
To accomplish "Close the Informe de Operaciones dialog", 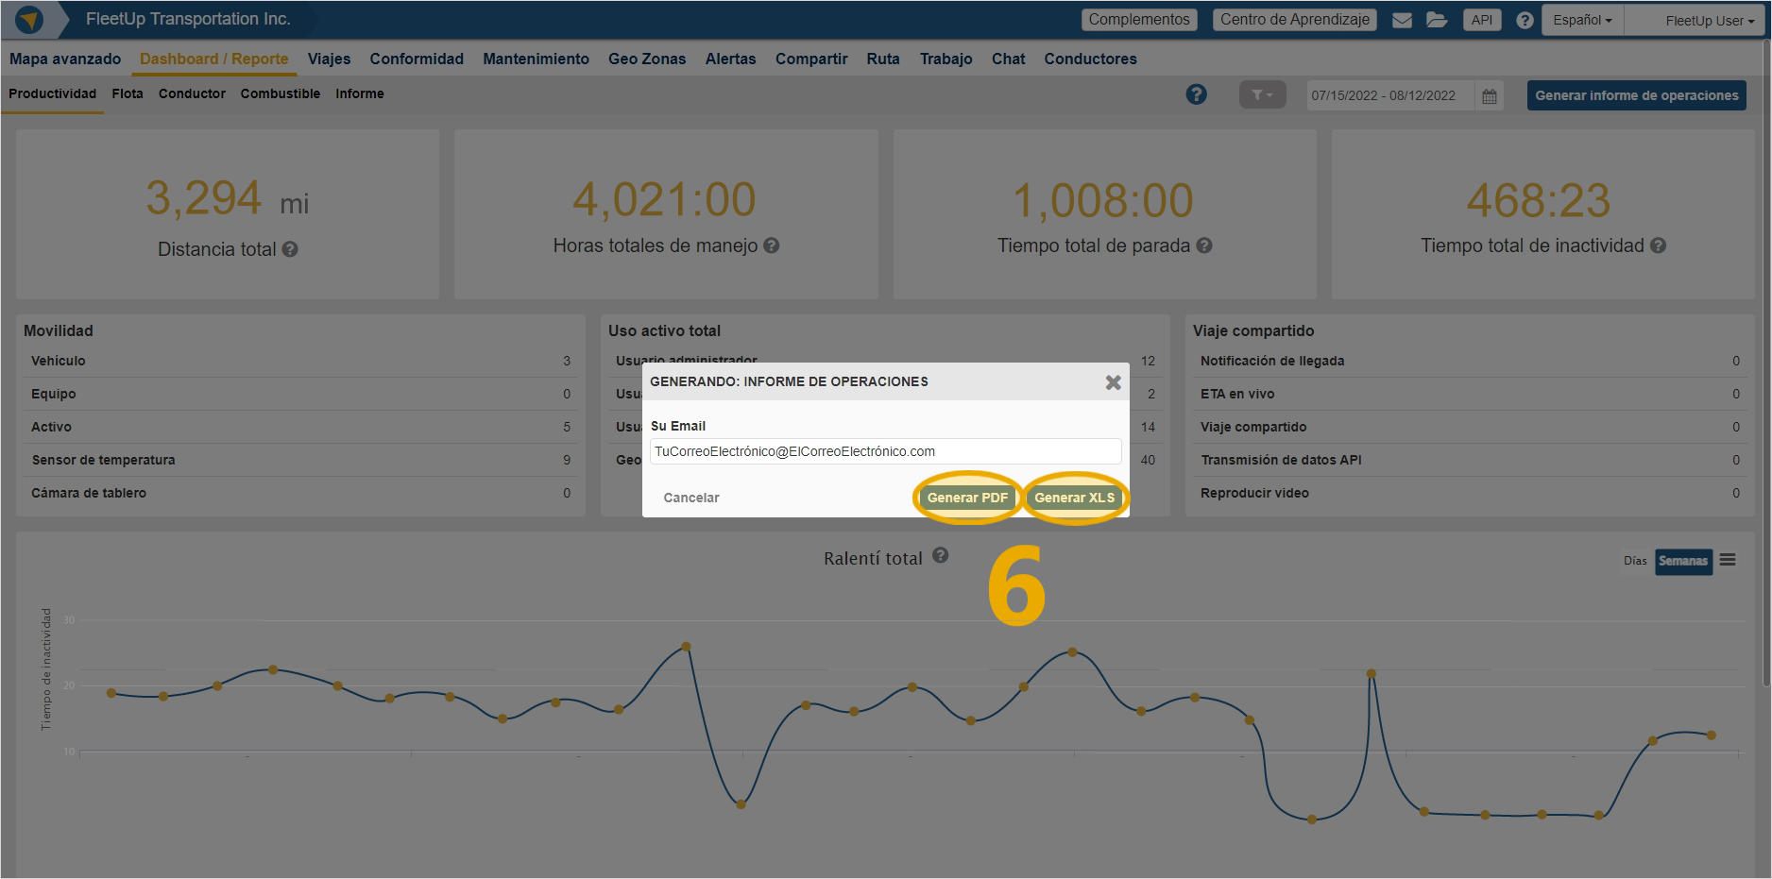I will click(x=1114, y=382).
